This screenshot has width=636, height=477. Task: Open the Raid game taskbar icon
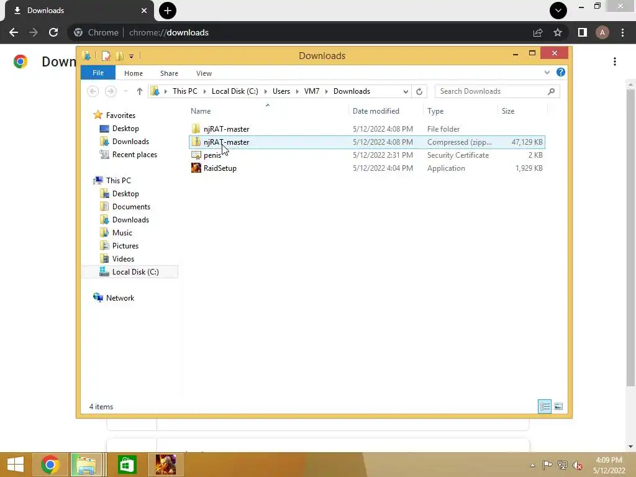pos(166,465)
